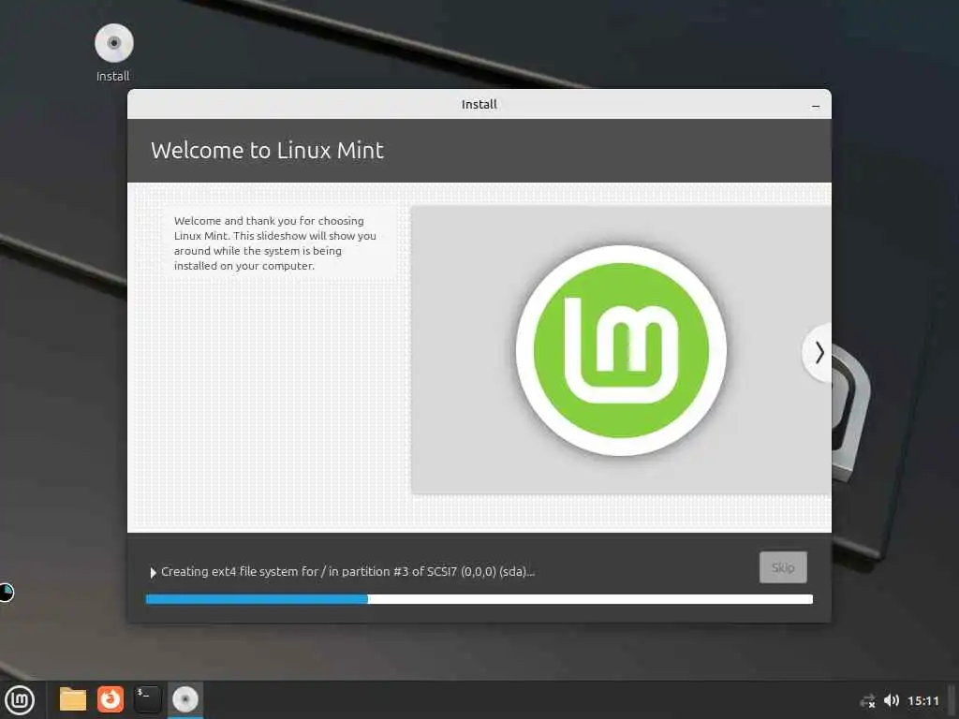Minimize the Install window
This screenshot has height=719, width=959.
pos(816,105)
